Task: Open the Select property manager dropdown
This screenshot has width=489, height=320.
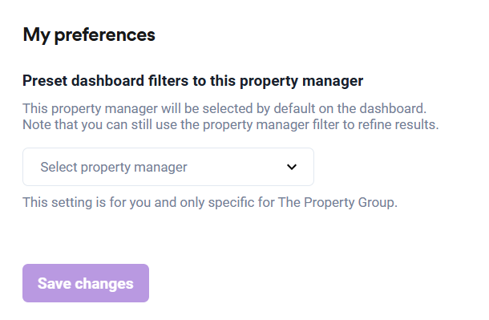Action: (x=168, y=167)
